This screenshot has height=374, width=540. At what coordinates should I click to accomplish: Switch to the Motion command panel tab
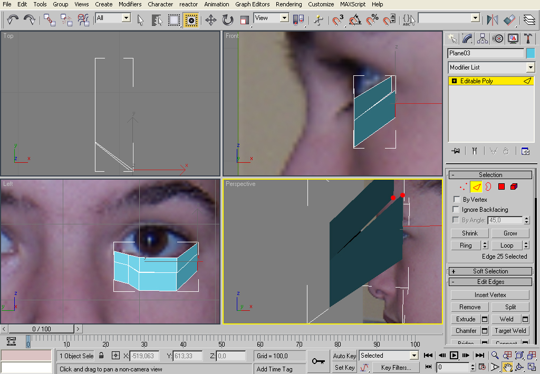[x=498, y=38]
